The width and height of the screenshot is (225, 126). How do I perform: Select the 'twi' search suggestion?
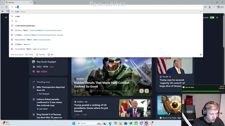pos(106,21)
